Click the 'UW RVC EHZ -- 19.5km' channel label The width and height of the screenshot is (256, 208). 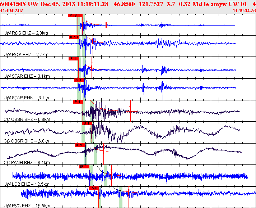click(x=27, y=206)
